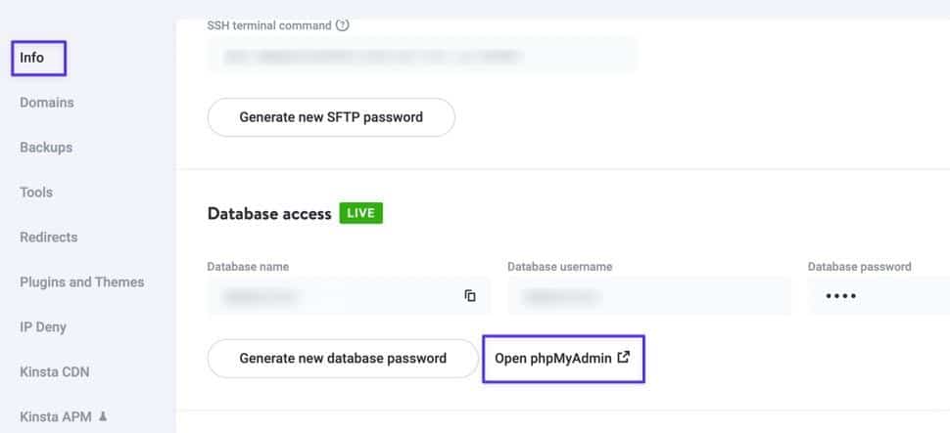Click the green LIVE badge
Screen dimensions: 950x433
tap(360, 213)
